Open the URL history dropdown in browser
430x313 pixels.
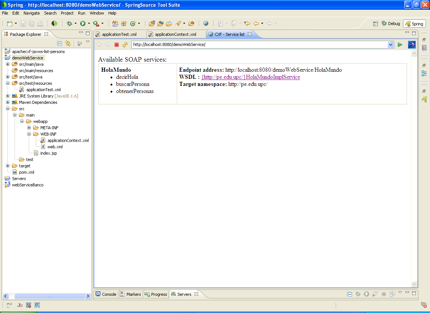390,44
